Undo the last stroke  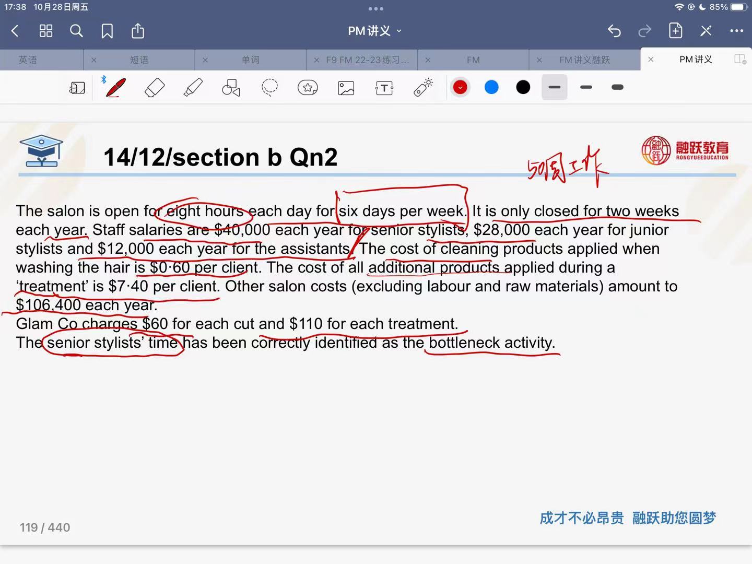coord(614,31)
